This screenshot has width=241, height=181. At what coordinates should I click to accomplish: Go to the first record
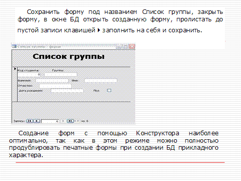pyautogui.click(x=30, y=121)
